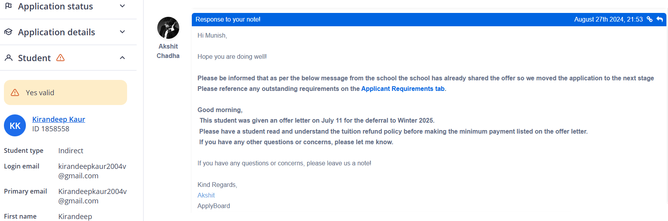Collapse the Student section chevron
The height and width of the screenshot is (221, 668).
122,58
